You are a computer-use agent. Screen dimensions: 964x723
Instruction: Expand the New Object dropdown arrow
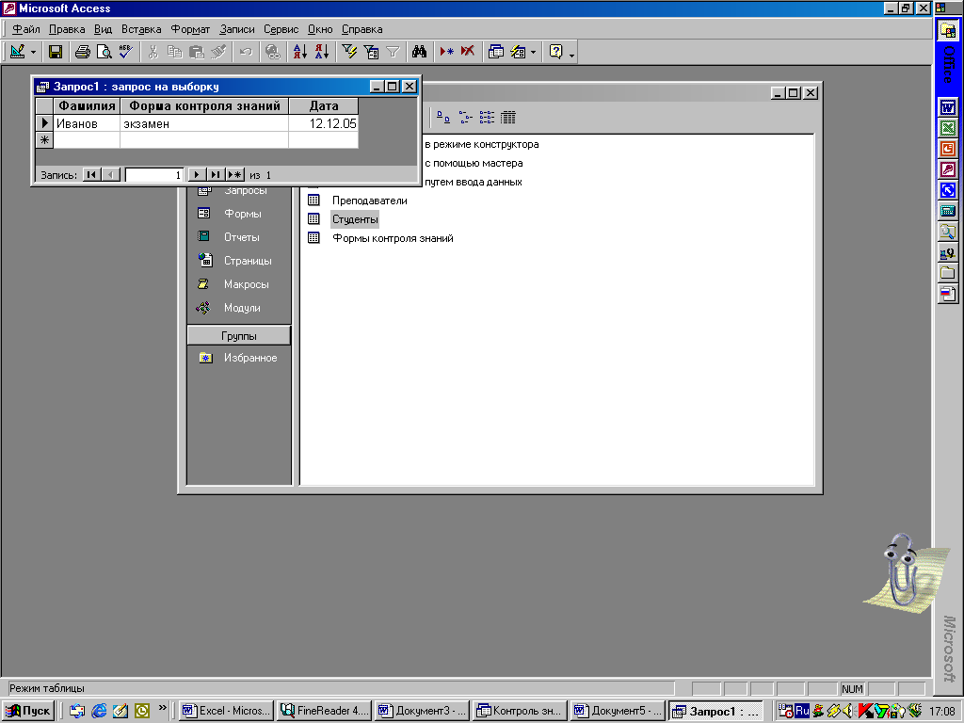tap(533, 53)
